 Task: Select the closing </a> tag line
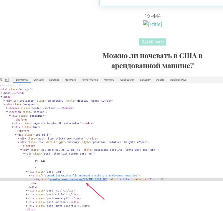[34, 183]
